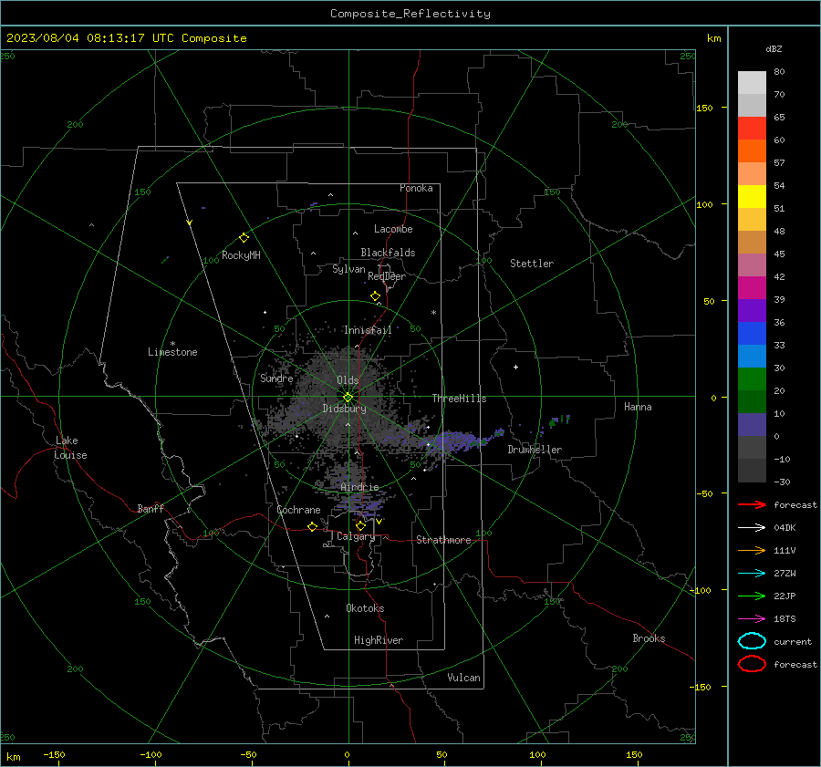Click the yellow diamond marker beside RockyMH
The image size is (821, 767).
244,238
